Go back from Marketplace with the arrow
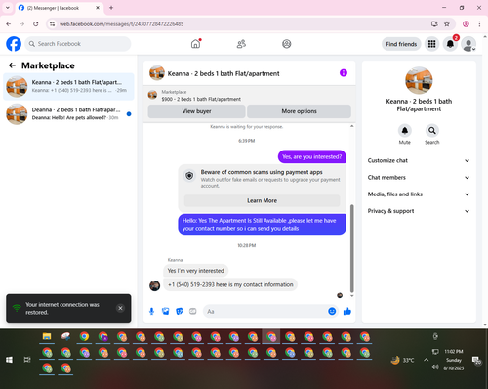The image size is (488, 389). [12, 65]
